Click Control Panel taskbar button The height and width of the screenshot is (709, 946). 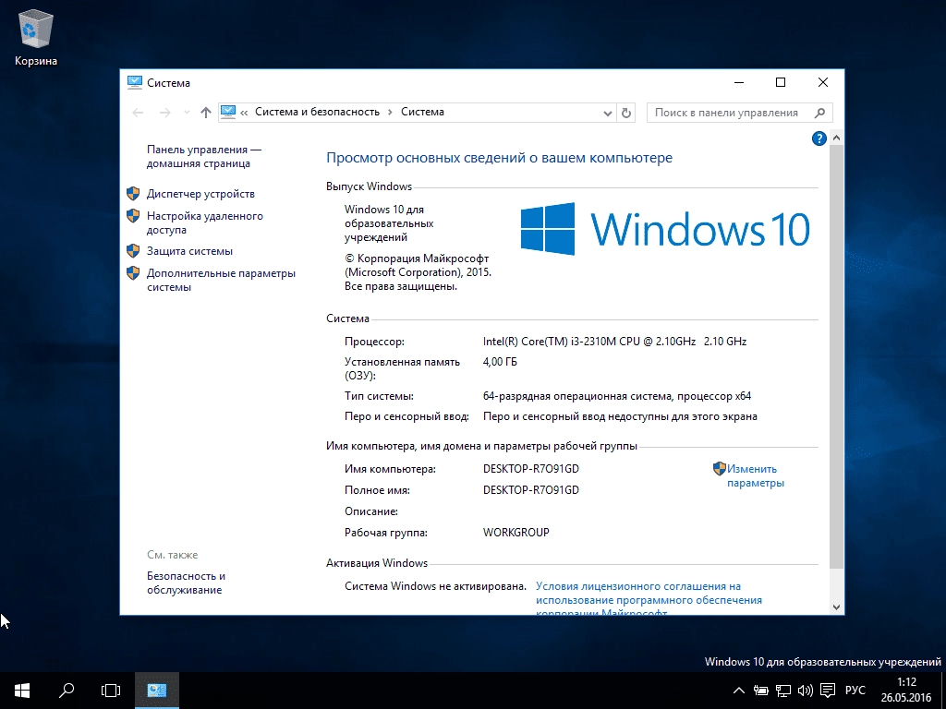[157, 691]
